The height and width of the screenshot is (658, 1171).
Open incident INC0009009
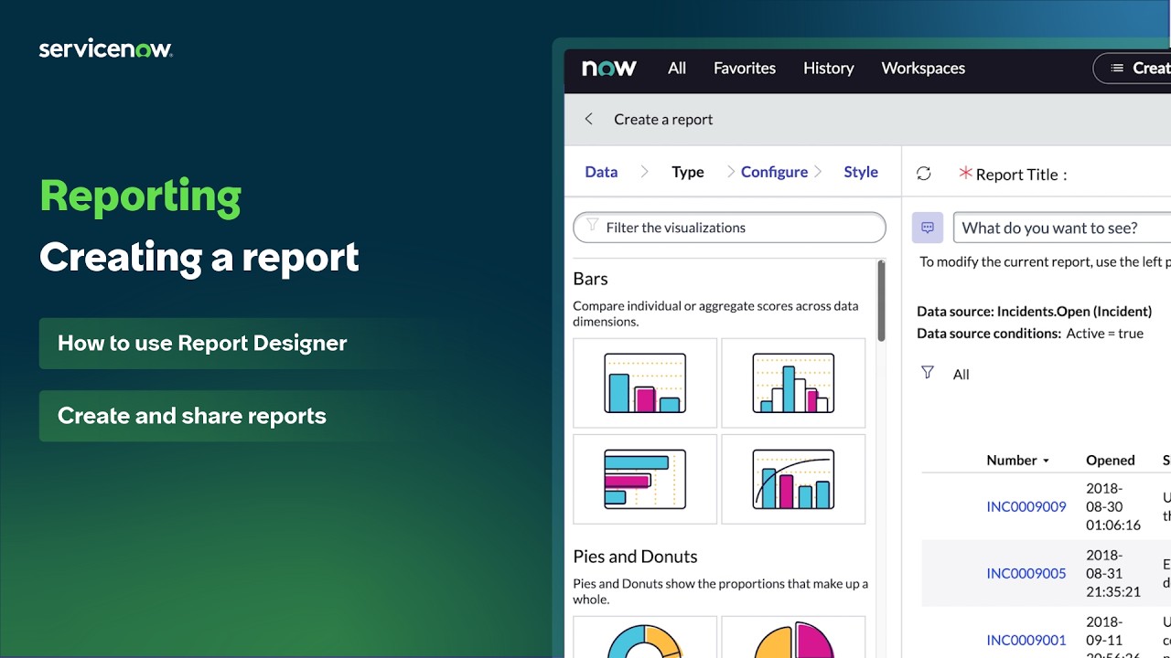point(1026,506)
